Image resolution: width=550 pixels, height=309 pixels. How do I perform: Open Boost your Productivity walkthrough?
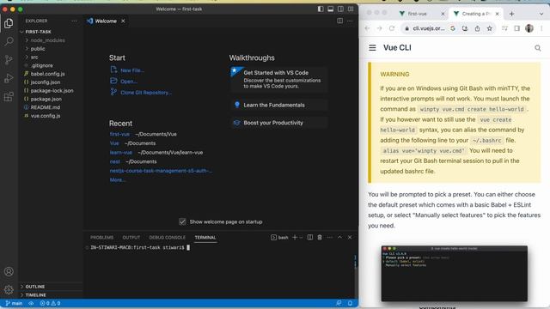click(x=278, y=123)
